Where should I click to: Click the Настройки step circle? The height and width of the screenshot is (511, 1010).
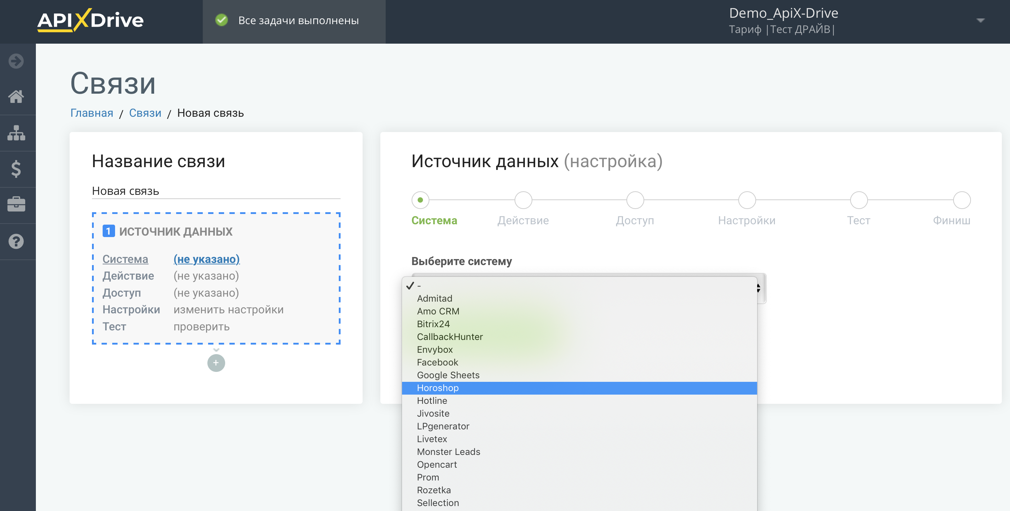[x=747, y=200]
